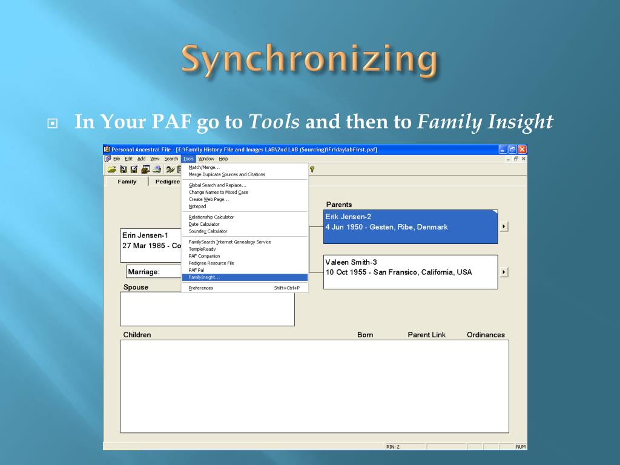Click the Ordinances column header

[486, 335]
